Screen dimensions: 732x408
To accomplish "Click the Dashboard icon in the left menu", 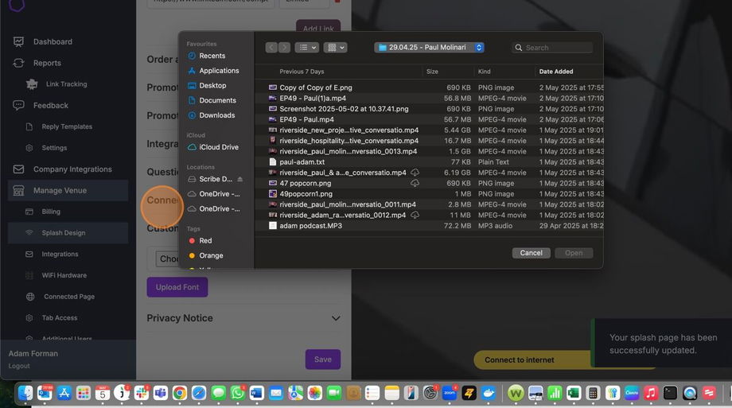I will point(18,41).
